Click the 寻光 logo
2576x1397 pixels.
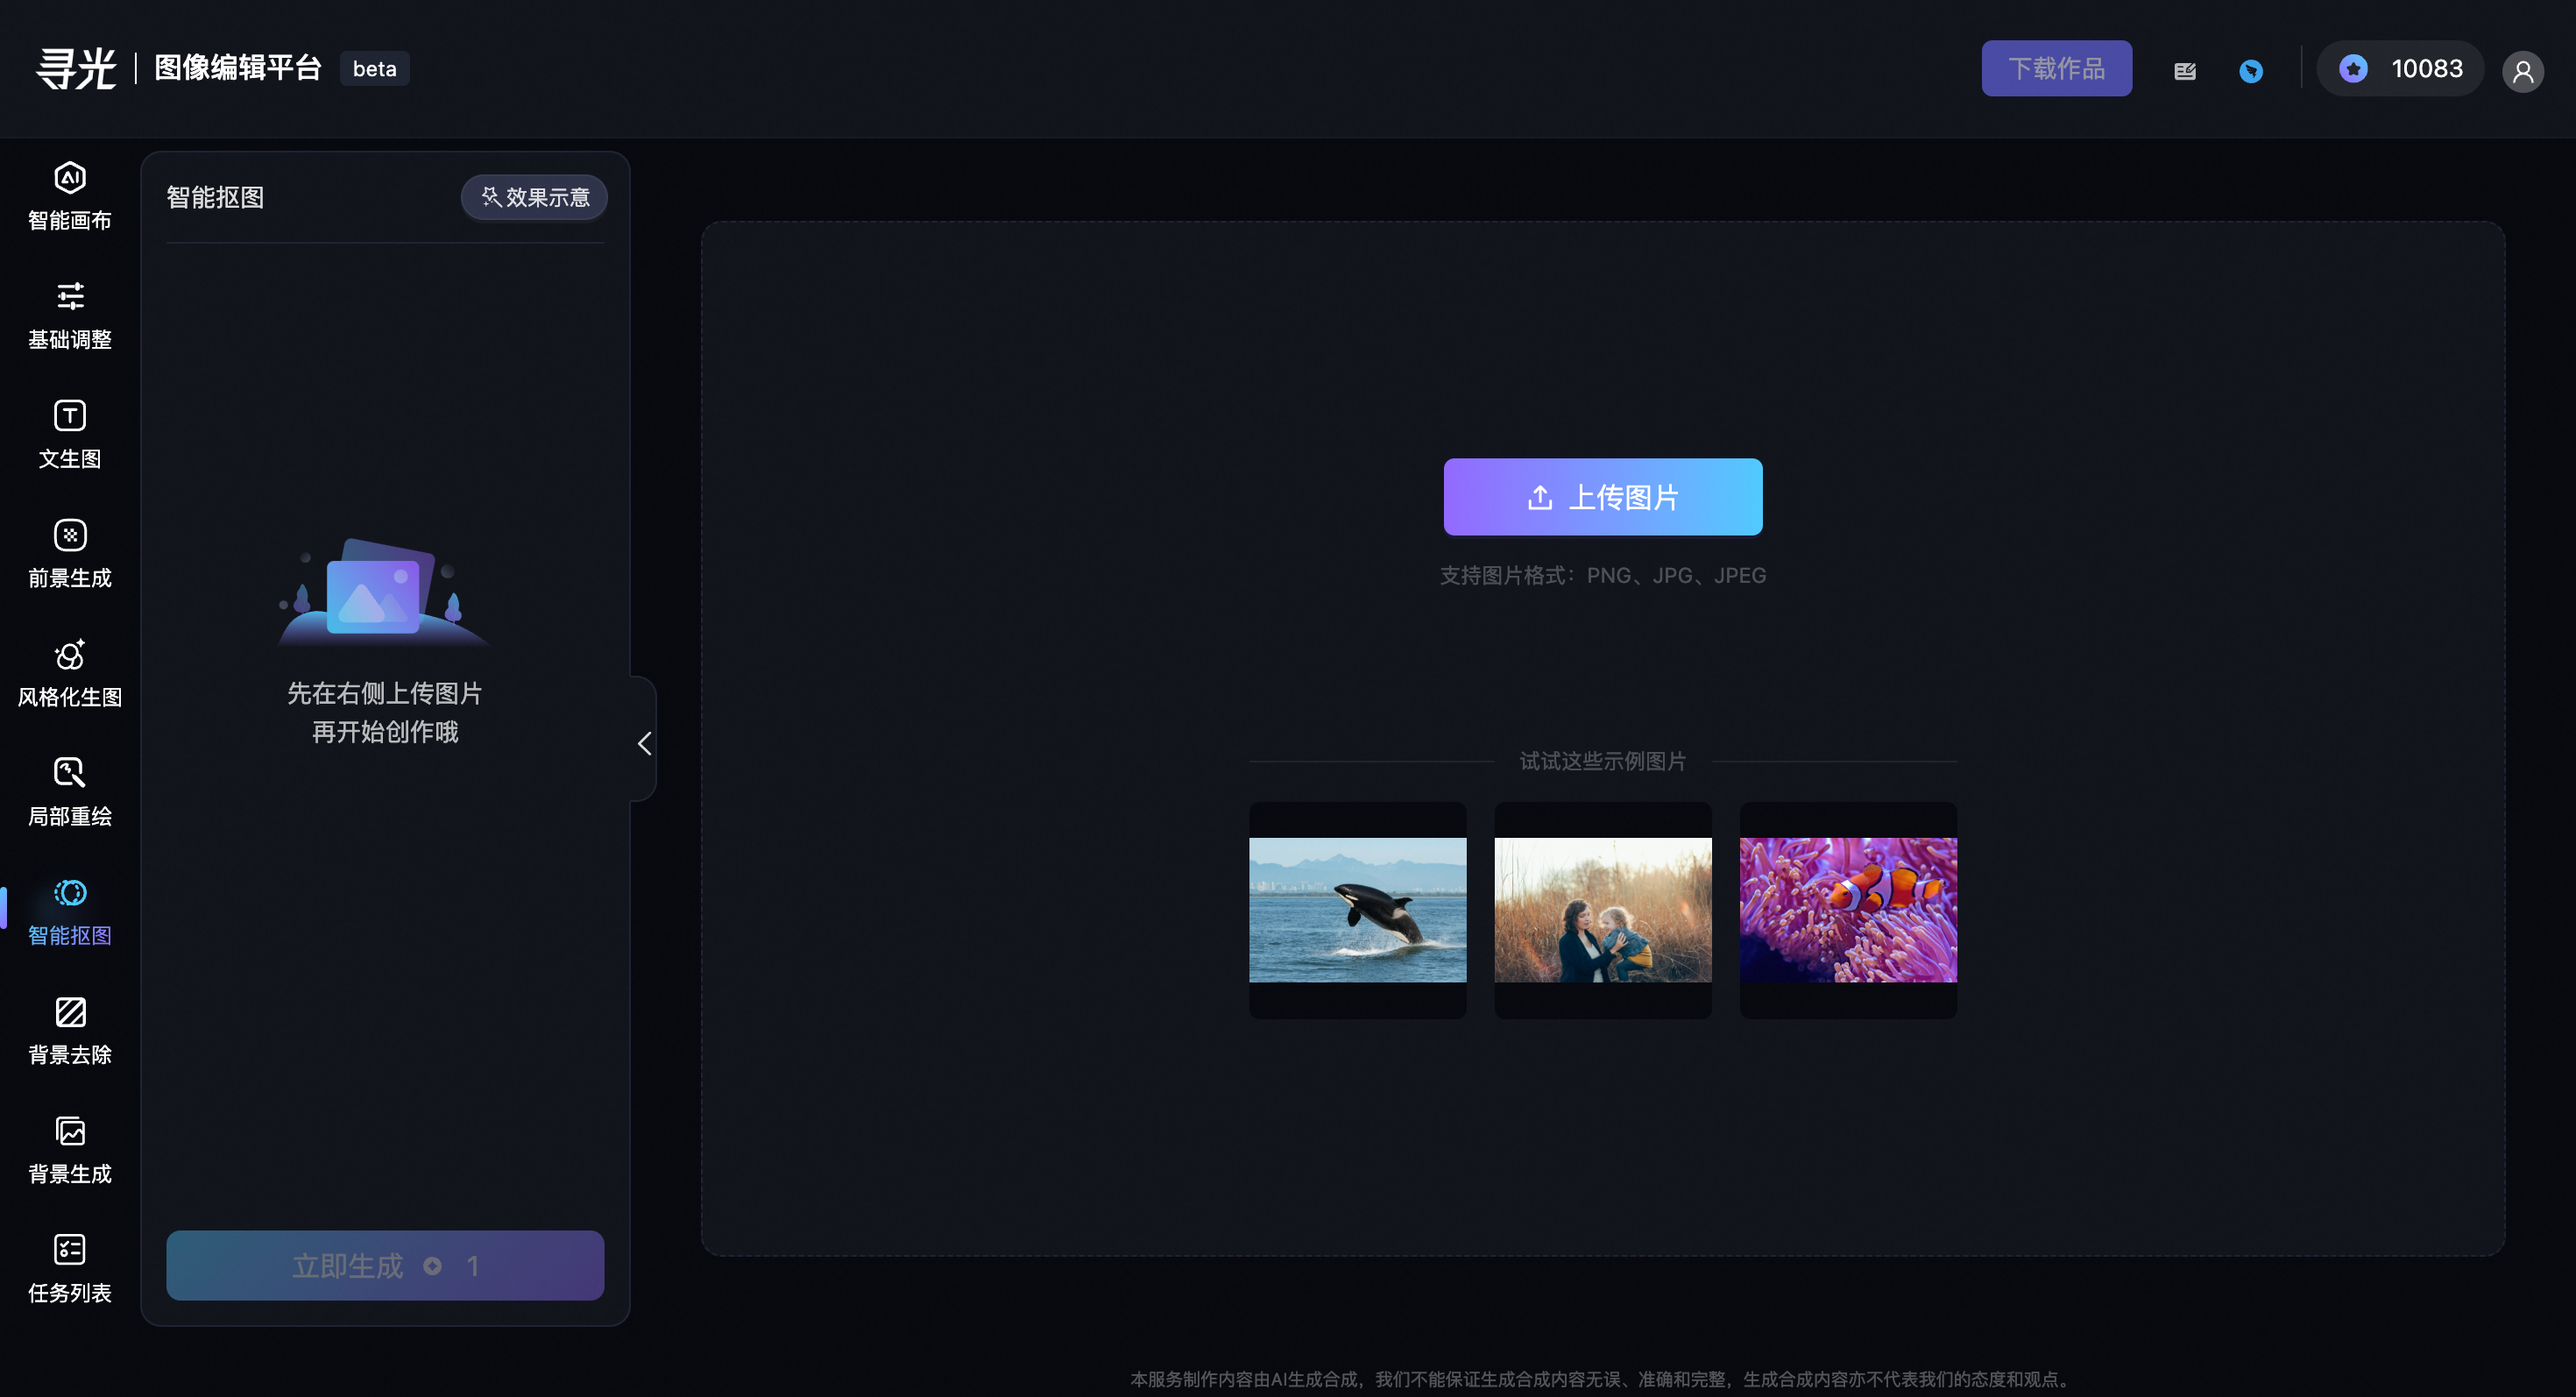click(x=76, y=68)
